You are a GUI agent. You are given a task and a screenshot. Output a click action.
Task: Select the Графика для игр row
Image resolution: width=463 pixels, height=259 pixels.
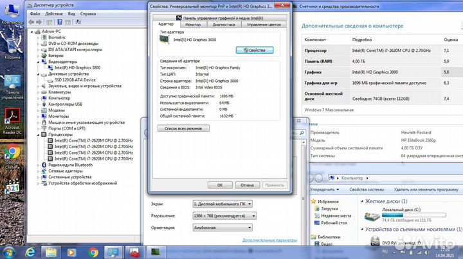pyautogui.click(x=383, y=83)
